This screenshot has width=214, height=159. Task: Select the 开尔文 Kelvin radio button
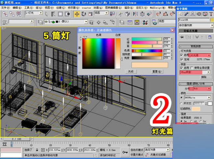(x=181, y=103)
